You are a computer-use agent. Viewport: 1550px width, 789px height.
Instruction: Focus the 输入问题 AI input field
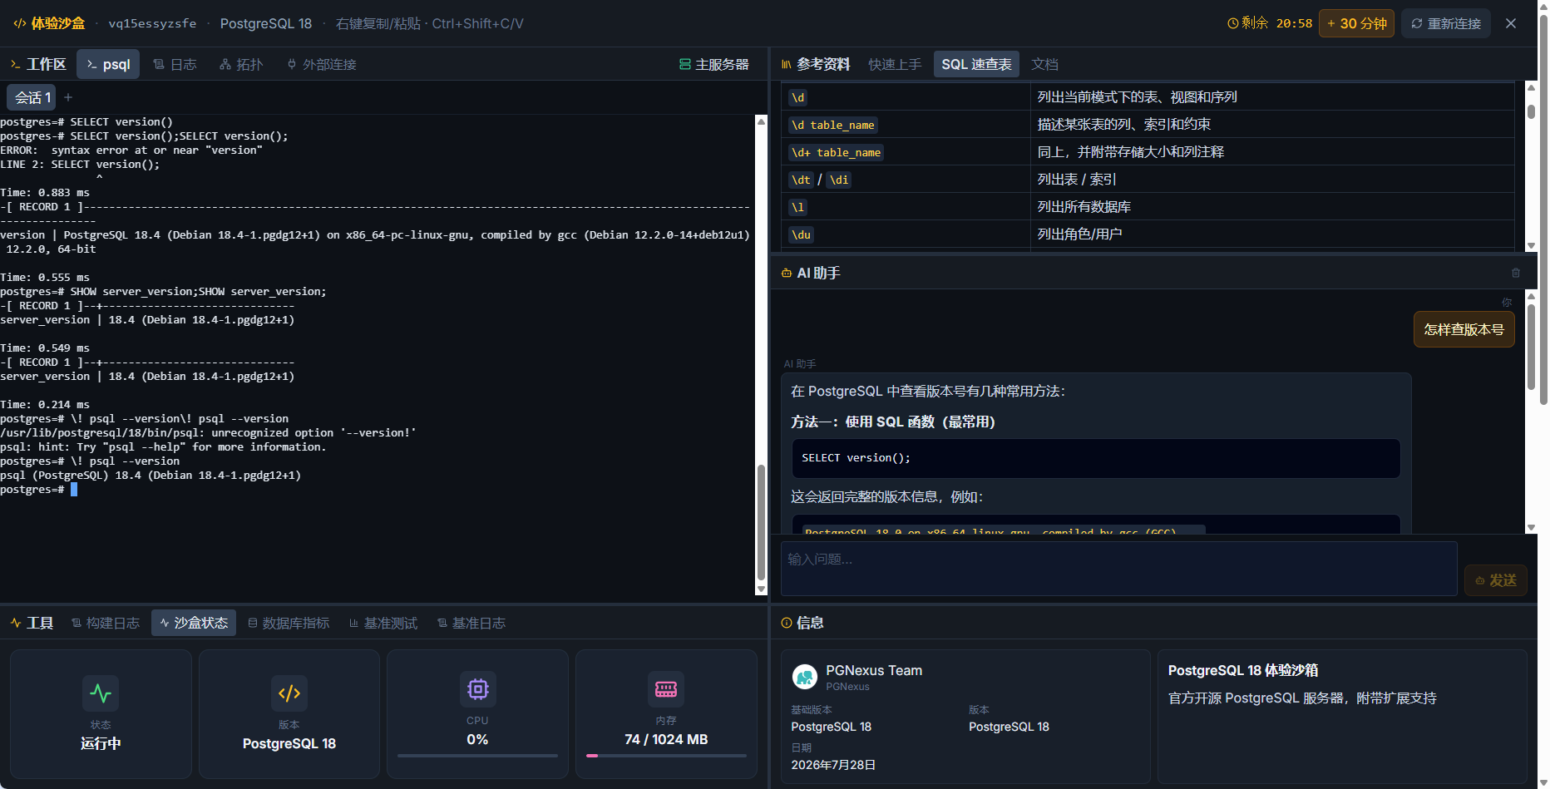(x=1118, y=569)
